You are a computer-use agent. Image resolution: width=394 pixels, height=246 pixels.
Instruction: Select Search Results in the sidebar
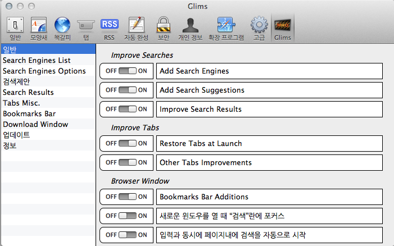[x=48, y=92]
